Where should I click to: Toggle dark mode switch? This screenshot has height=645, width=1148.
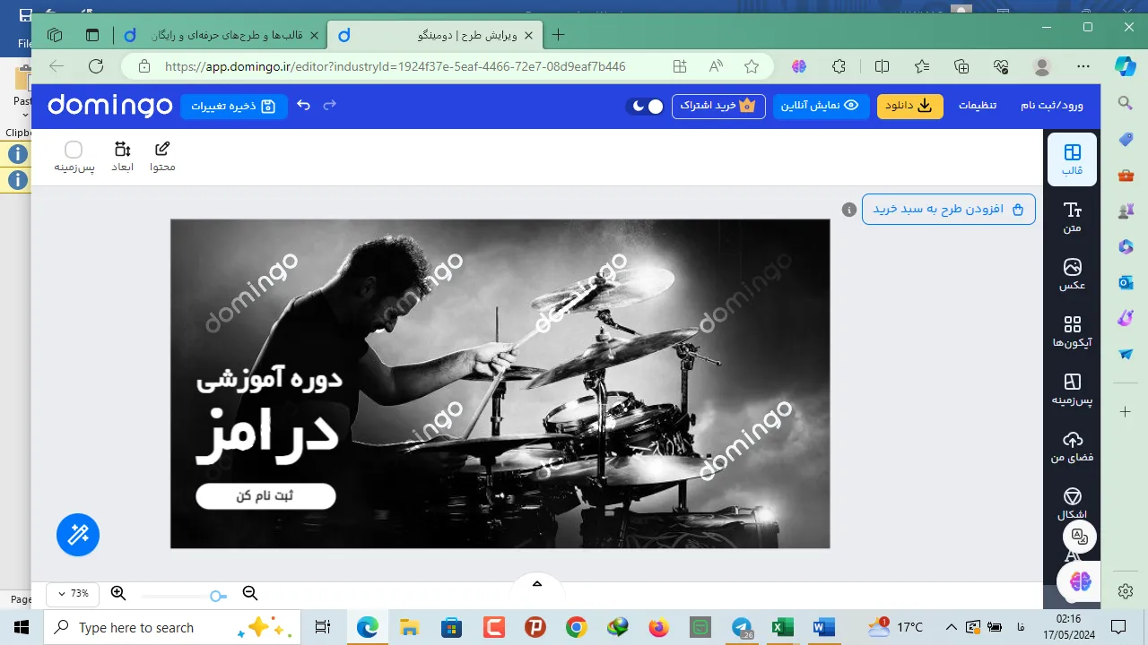[x=646, y=106]
